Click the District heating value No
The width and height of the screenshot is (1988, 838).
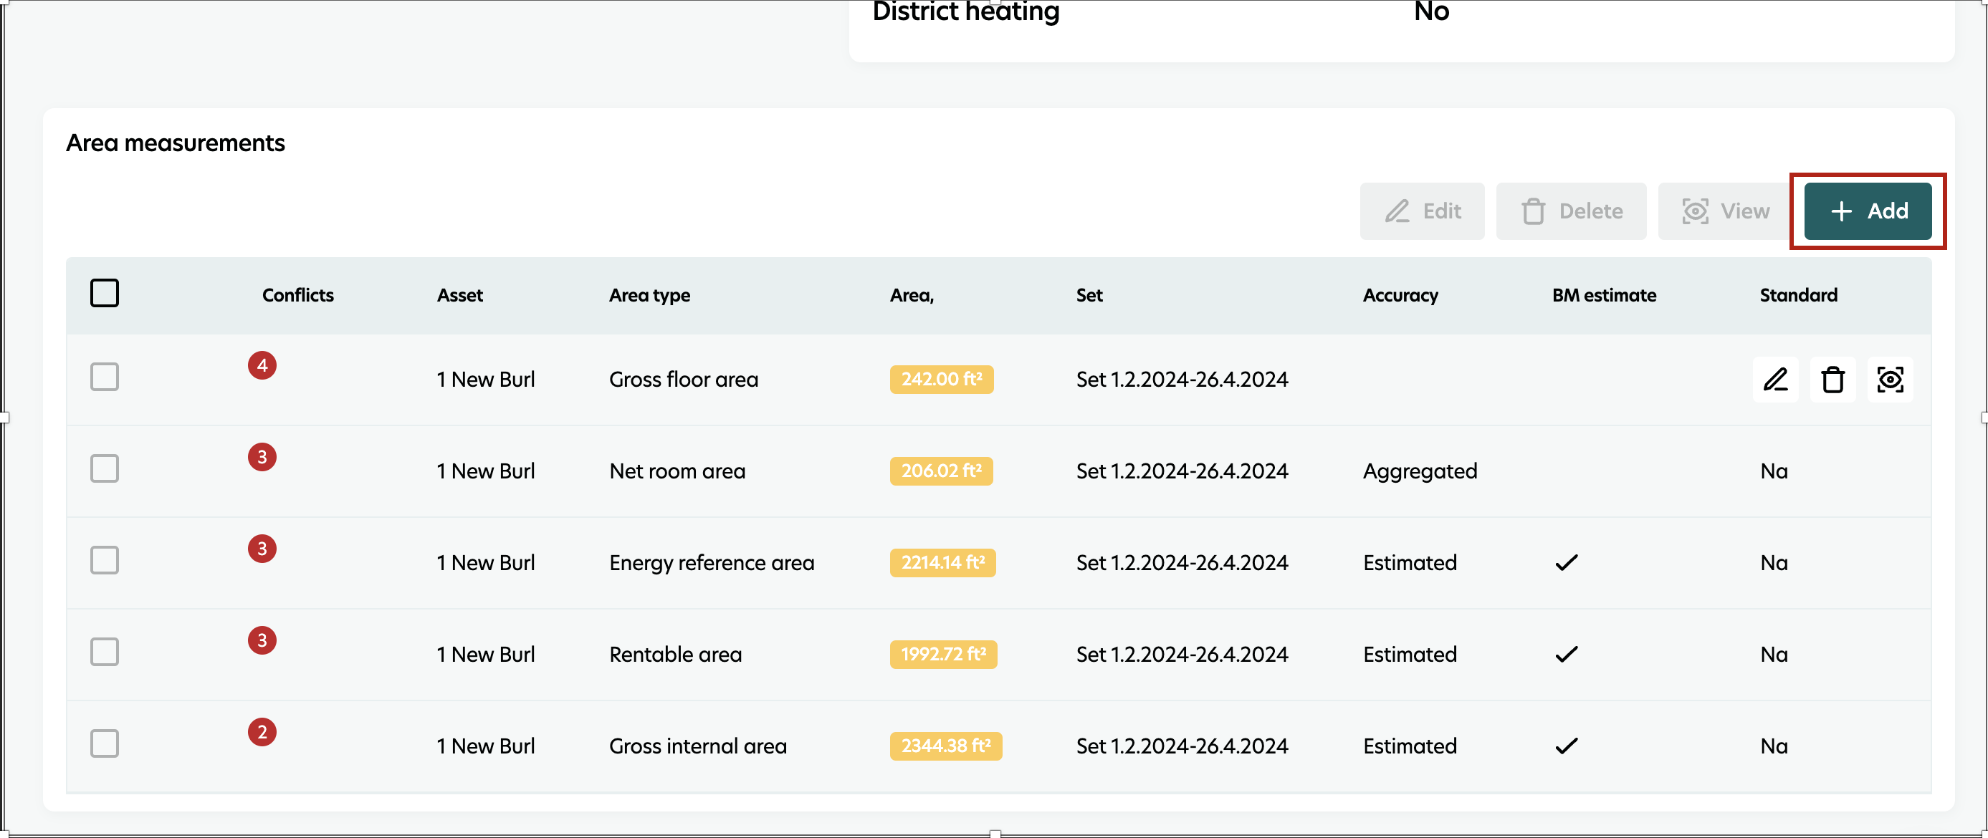pos(1431,11)
